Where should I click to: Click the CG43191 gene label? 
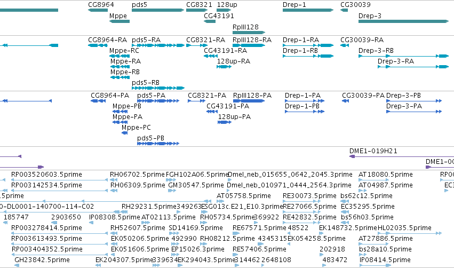219,15
